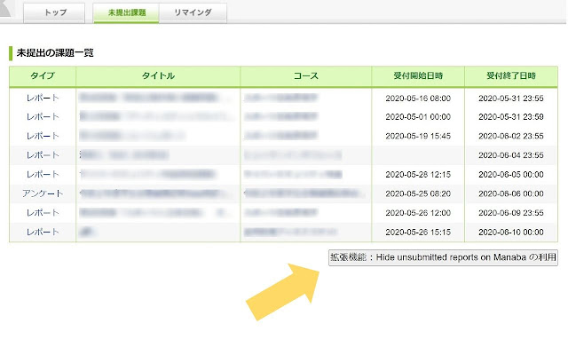568x355 pixels.
Task: Click the 受付終了日時 column header
Action: [x=511, y=75]
